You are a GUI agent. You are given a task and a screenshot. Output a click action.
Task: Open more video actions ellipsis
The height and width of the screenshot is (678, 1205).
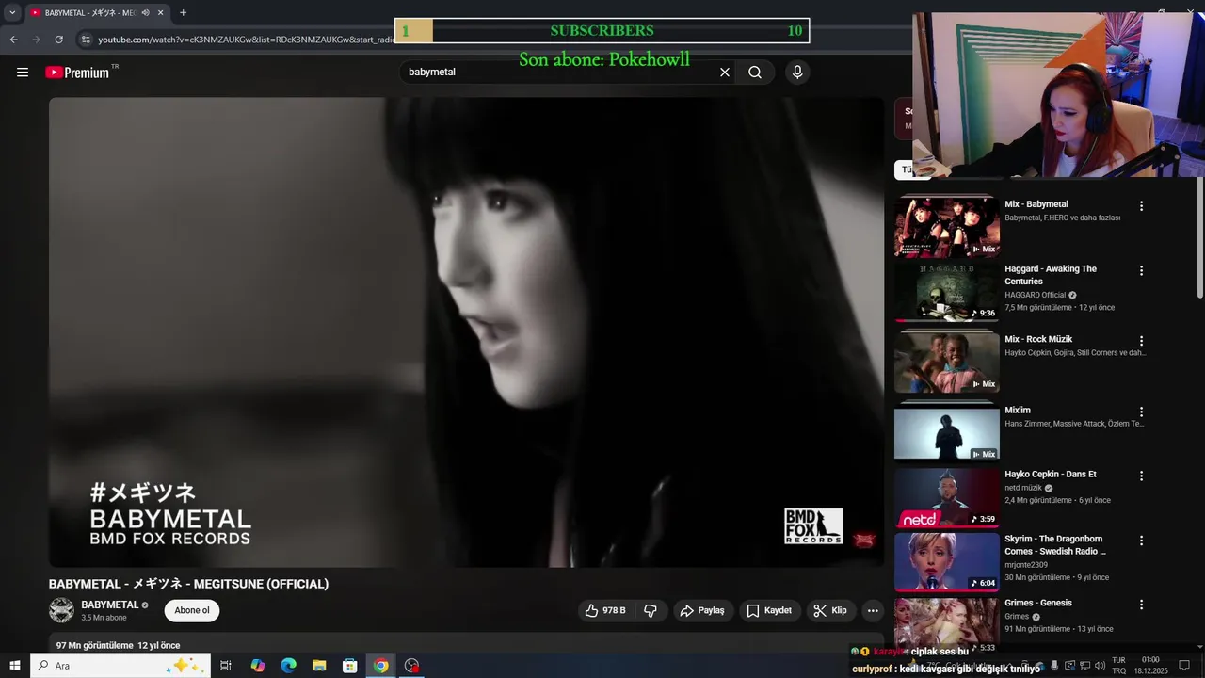click(x=873, y=610)
